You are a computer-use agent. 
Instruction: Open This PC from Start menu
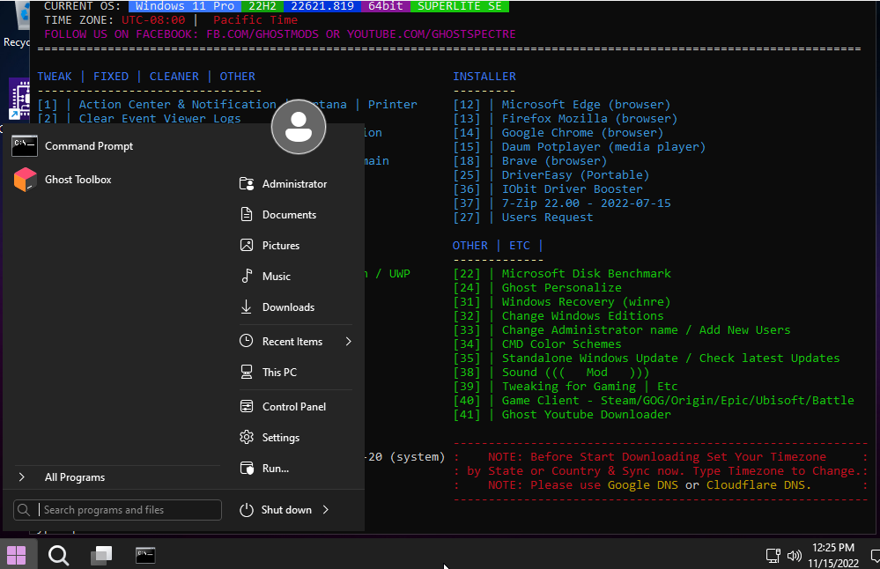[279, 373]
